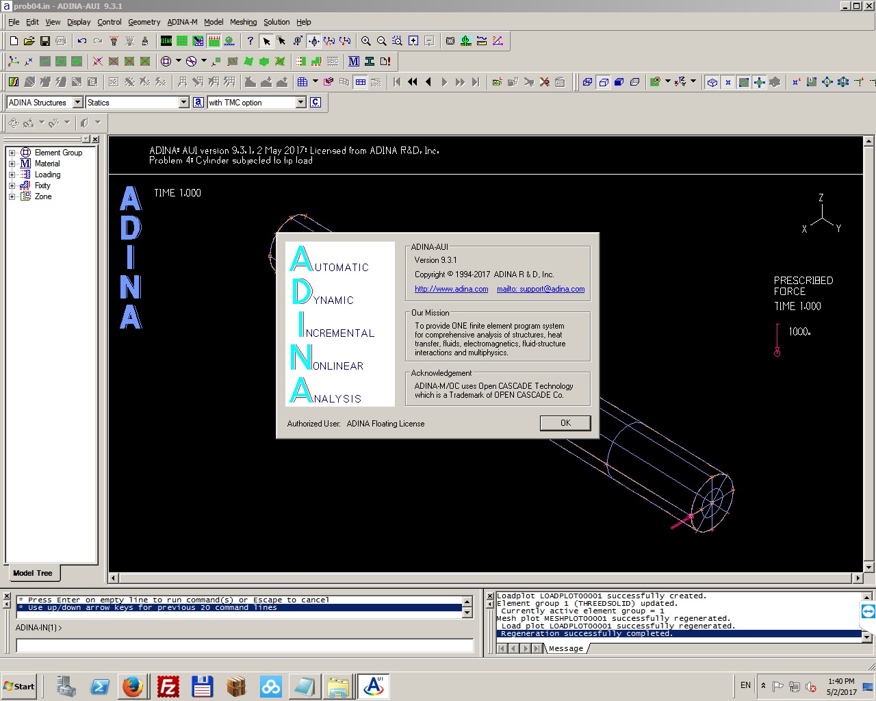Screen dimensions: 876x701
Task: Click the green Mesh Plot grid icon
Action: [182, 41]
